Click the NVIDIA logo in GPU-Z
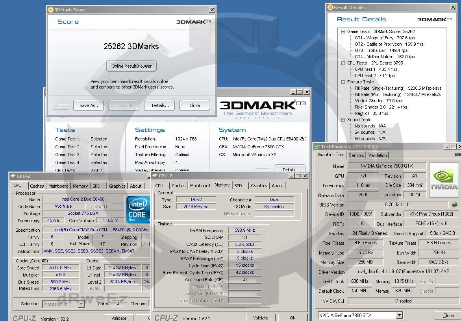 pos(444,179)
